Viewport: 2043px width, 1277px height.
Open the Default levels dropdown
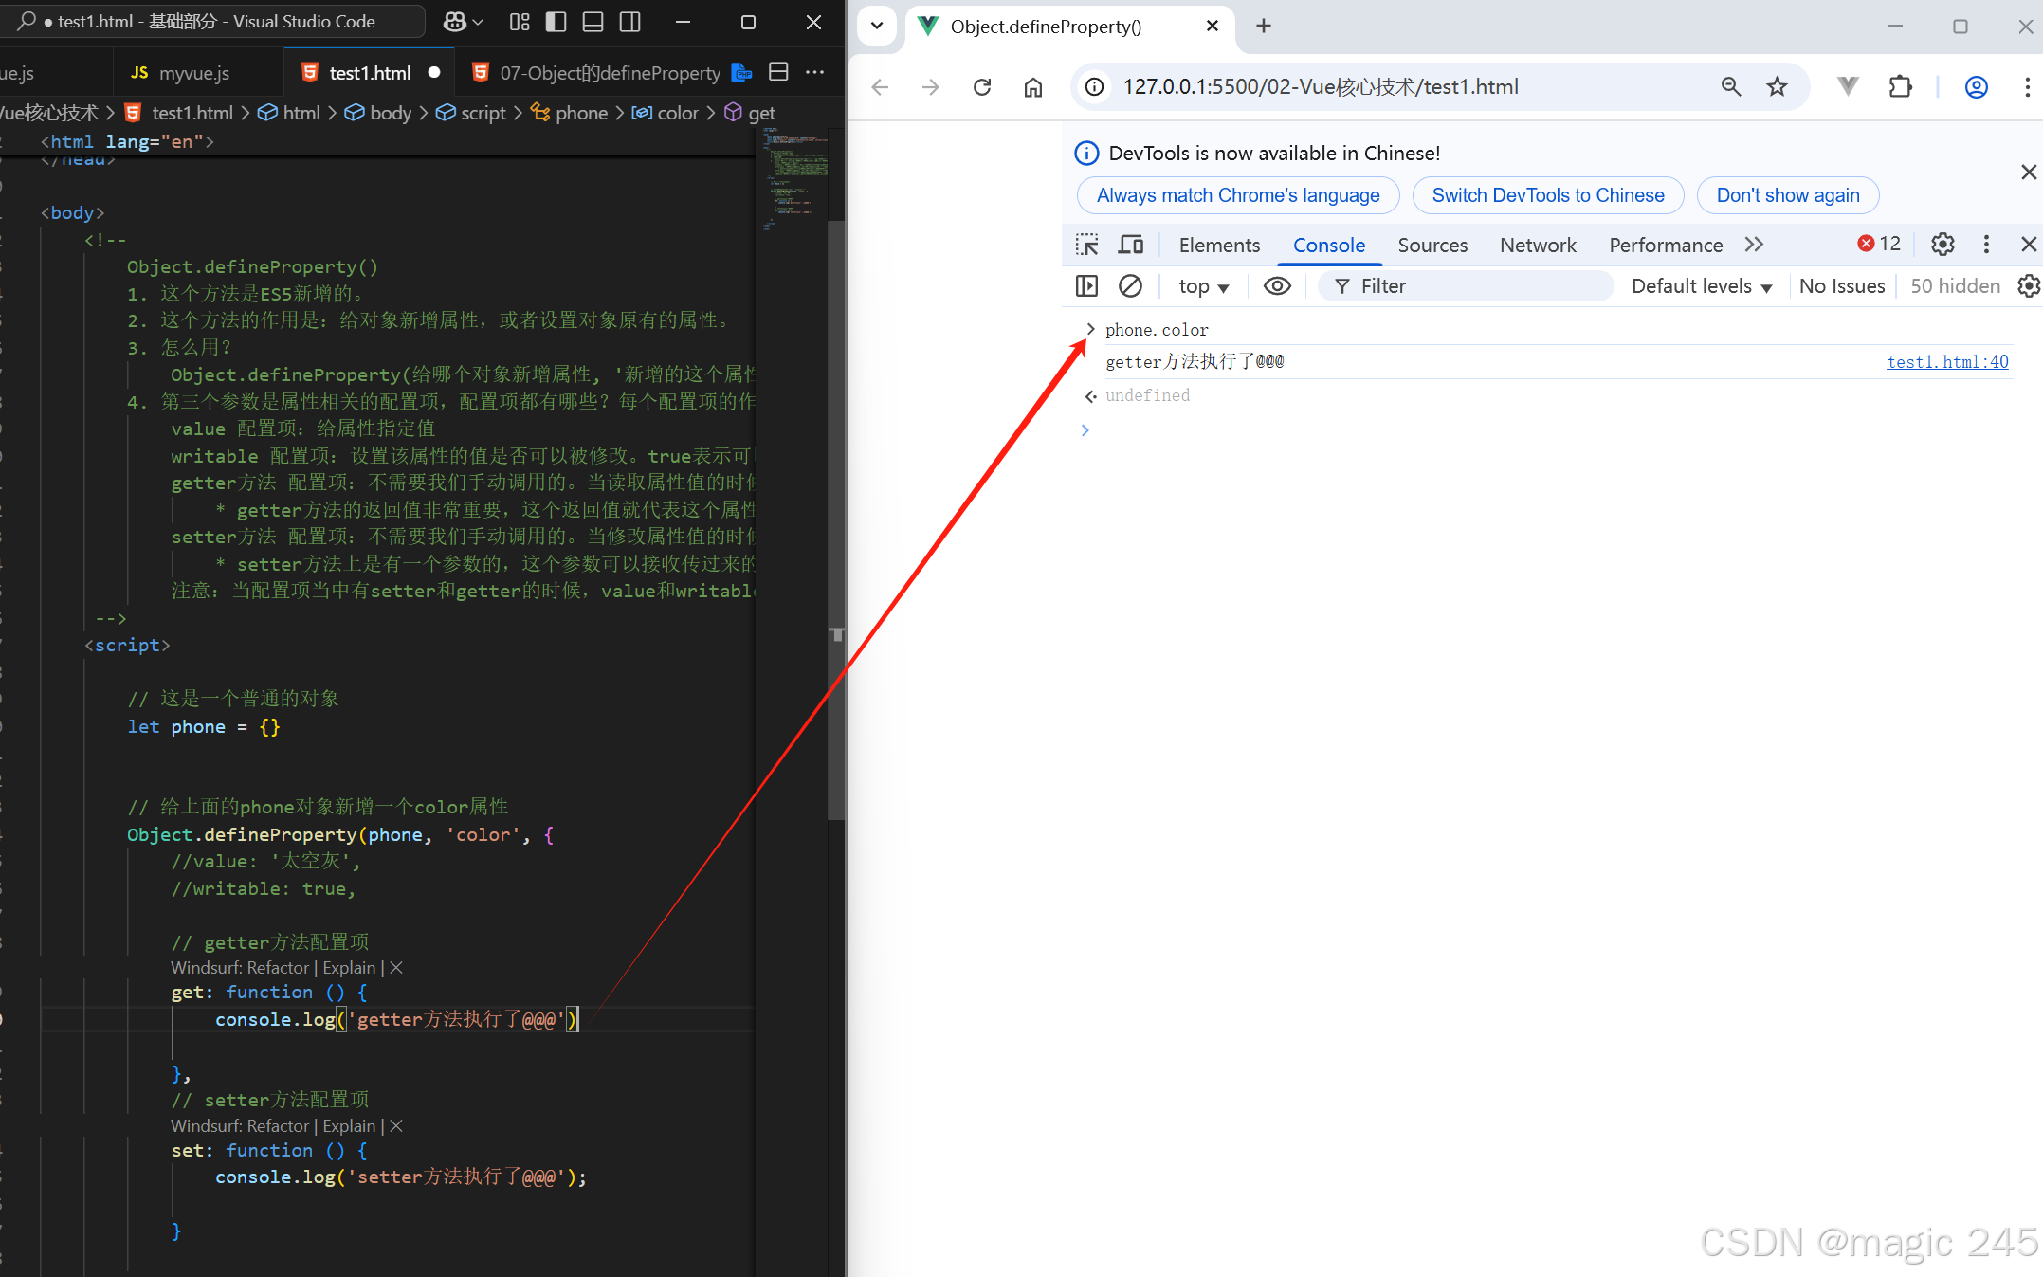1701,286
